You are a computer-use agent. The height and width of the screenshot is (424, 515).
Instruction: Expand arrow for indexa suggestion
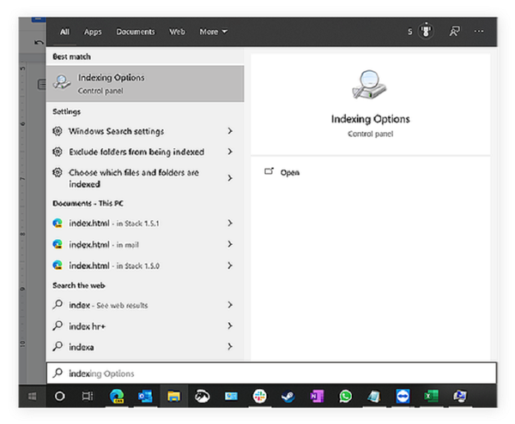(x=230, y=347)
